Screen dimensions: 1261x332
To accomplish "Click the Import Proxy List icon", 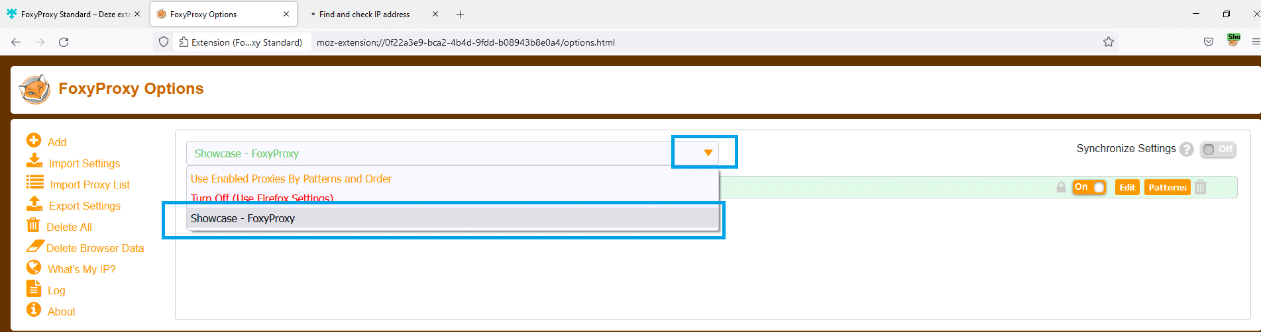I will pos(35,183).
